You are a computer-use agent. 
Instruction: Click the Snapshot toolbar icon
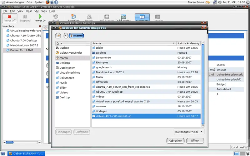(73, 17)
